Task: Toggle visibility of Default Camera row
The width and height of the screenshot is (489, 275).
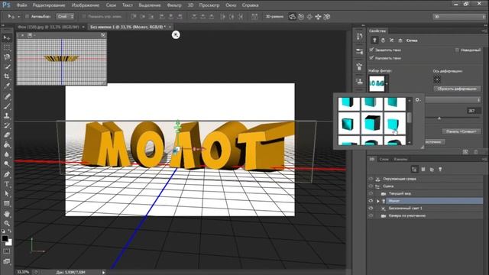Action: (371, 215)
